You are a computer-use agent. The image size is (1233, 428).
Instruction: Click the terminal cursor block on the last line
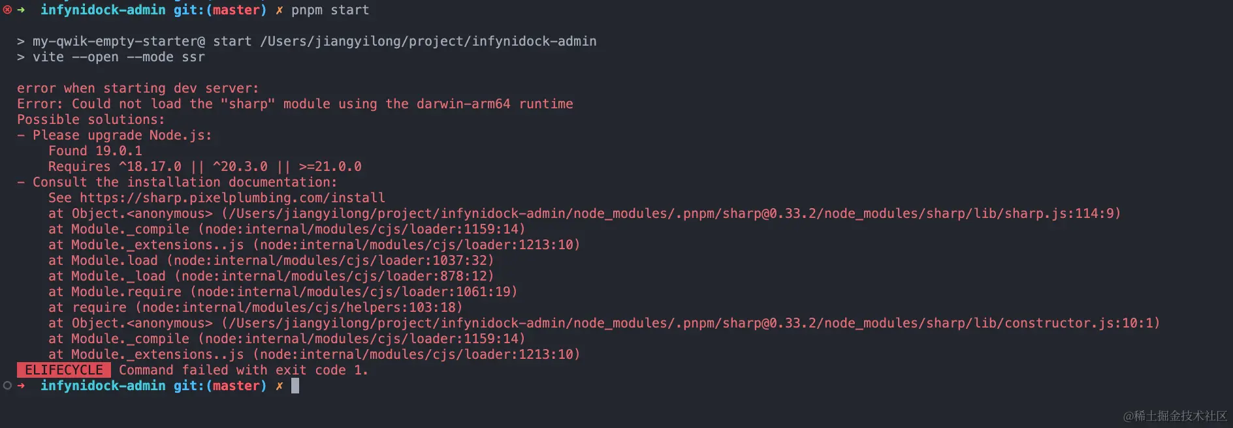click(x=295, y=386)
